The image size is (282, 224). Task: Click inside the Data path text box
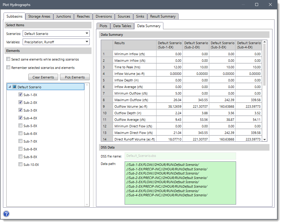(180, 183)
